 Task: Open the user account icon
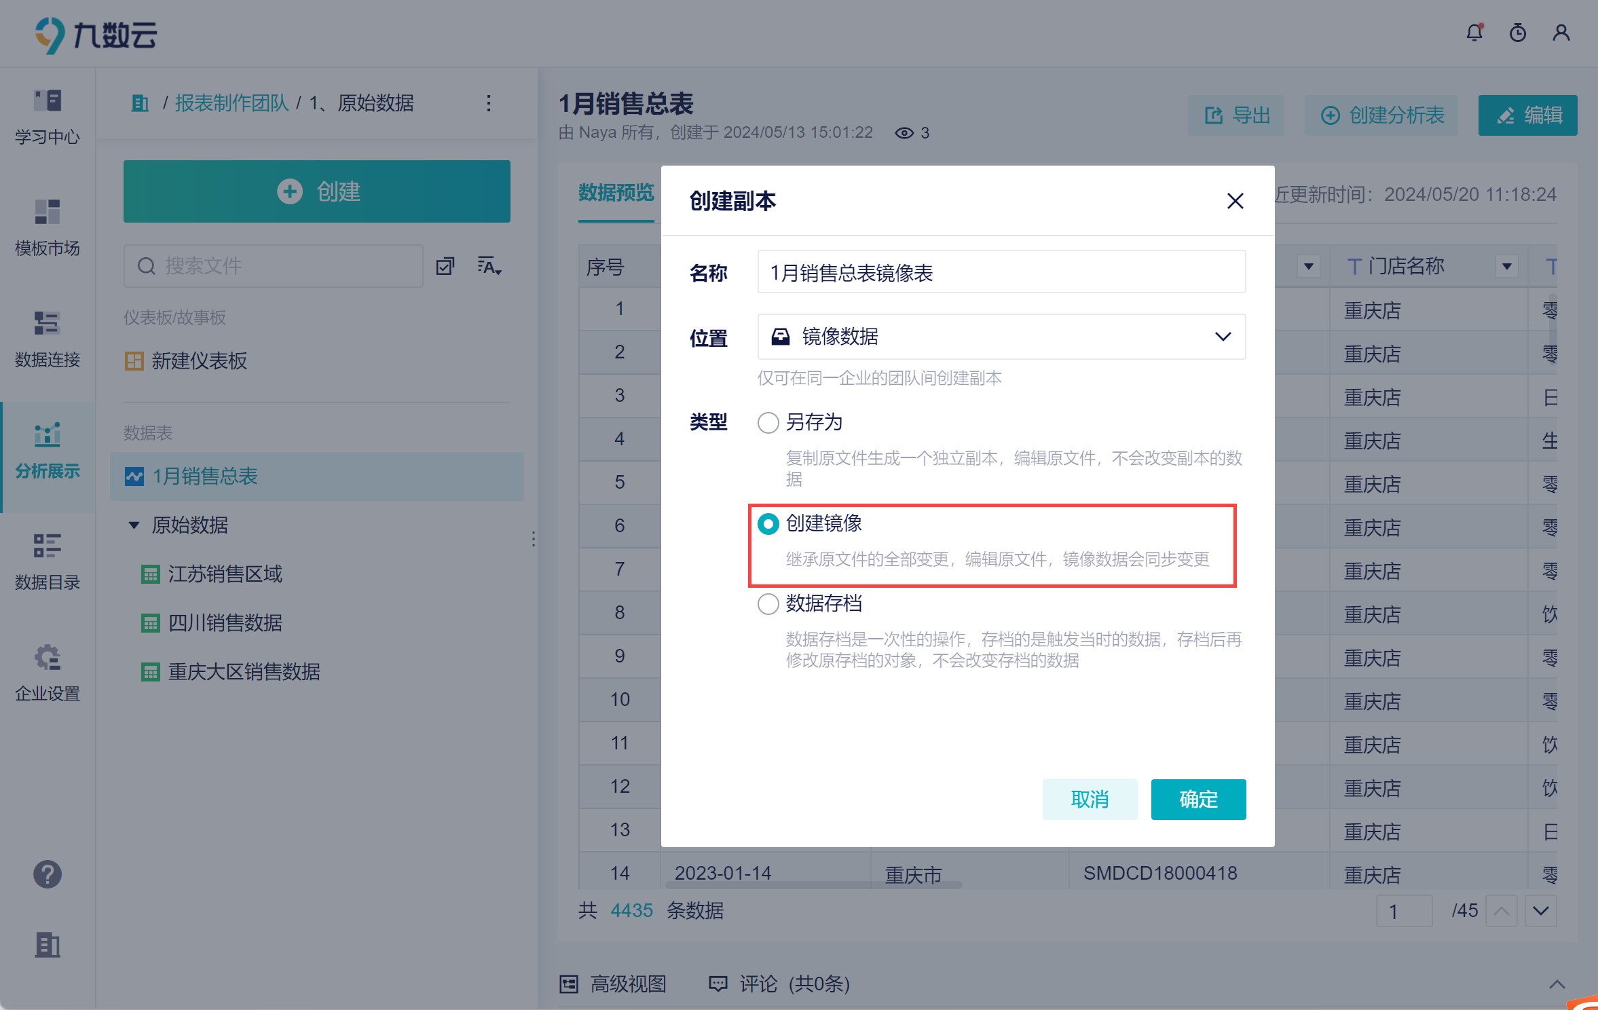(1561, 32)
